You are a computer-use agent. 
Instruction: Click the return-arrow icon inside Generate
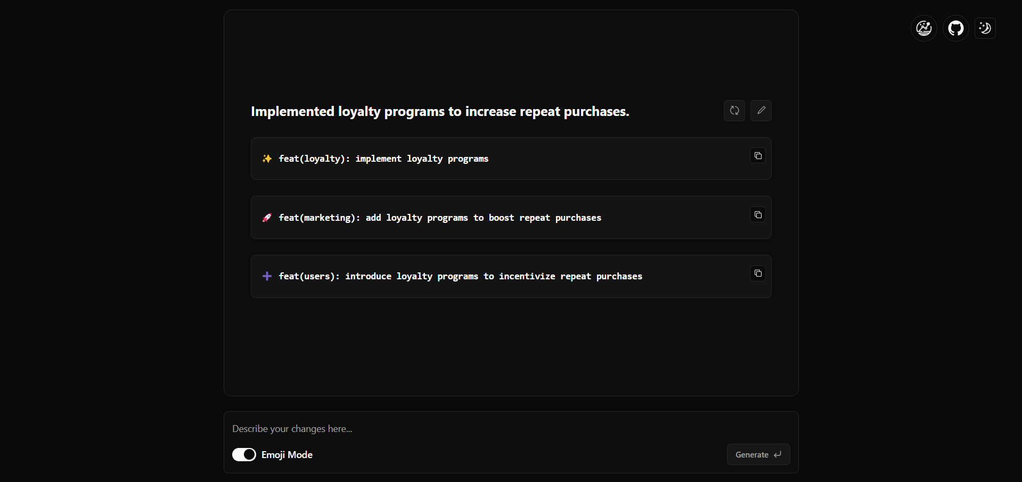point(778,455)
